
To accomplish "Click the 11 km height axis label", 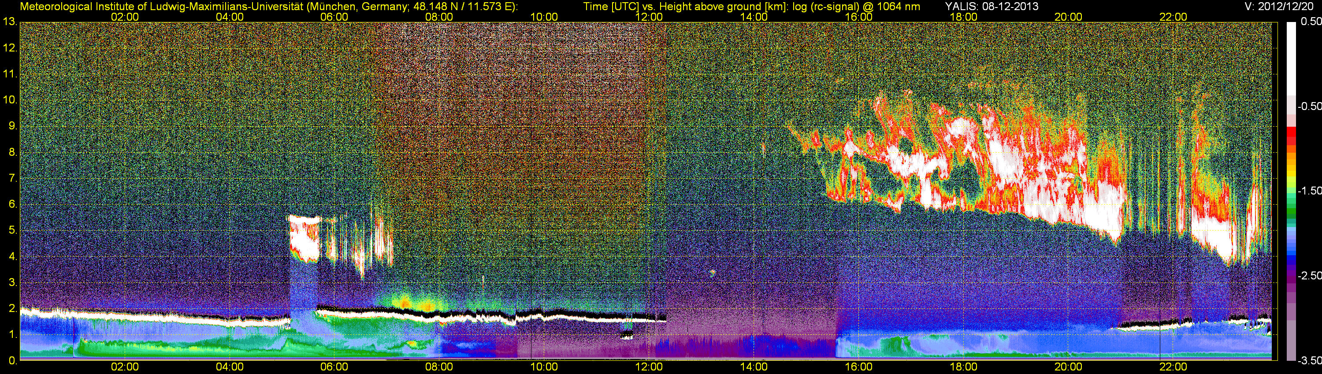I will click(x=10, y=74).
